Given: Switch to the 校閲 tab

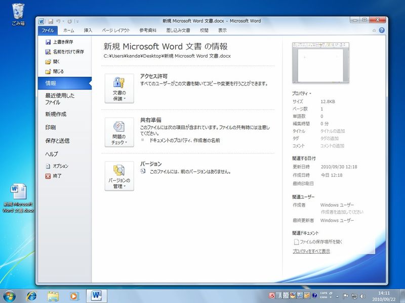Looking at the screenshot, I should pyautogui.click(x=204, y=30).
